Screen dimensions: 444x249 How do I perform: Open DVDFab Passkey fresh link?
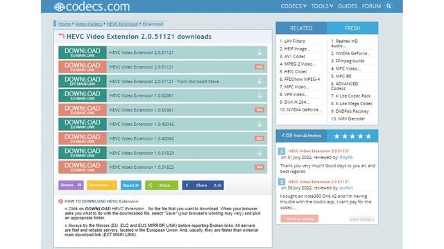pos(352,111)
